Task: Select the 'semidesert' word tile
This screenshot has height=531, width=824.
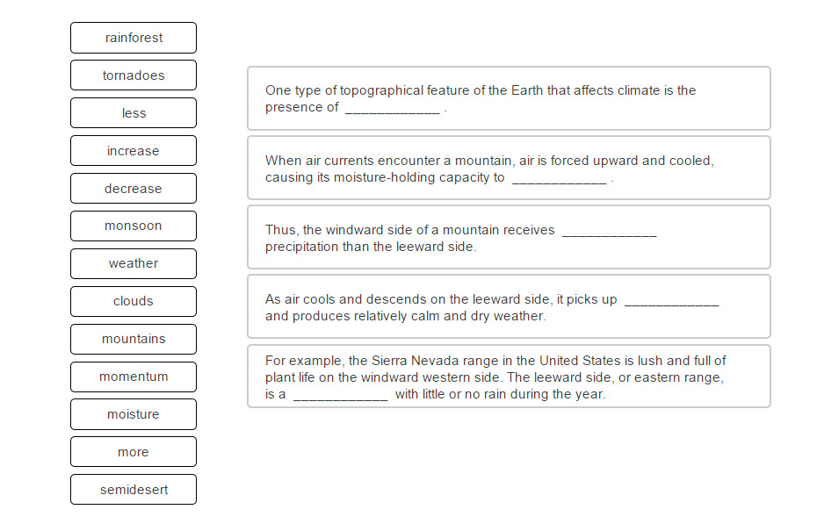Action: click(x=134, y=490)
